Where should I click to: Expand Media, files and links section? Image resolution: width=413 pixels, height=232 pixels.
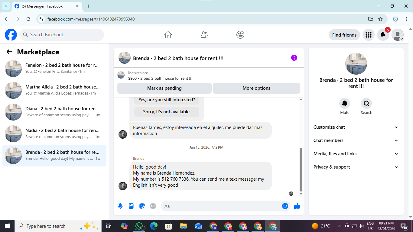coord(356,154)
